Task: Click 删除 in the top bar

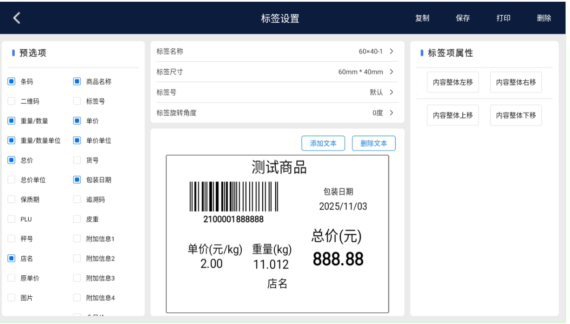Action: pyautogui.click(x=544, y=18)
